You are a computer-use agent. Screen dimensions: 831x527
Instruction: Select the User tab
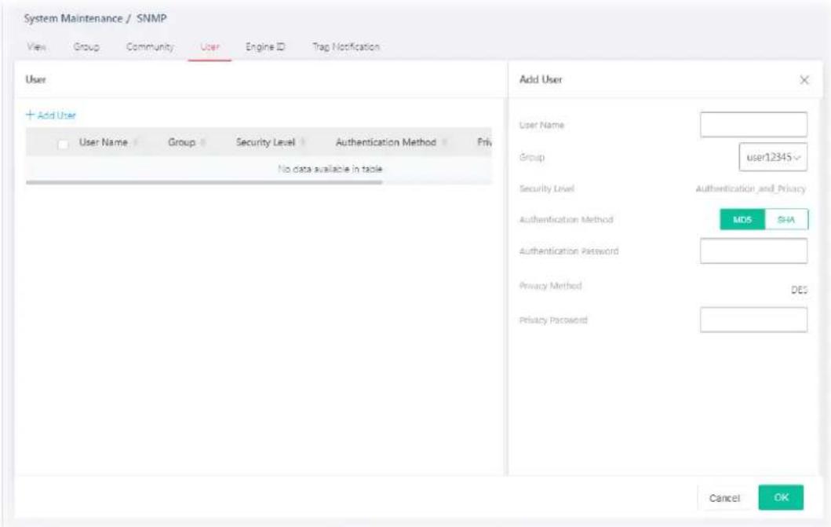pyautogui.click(x=210, y=46)
